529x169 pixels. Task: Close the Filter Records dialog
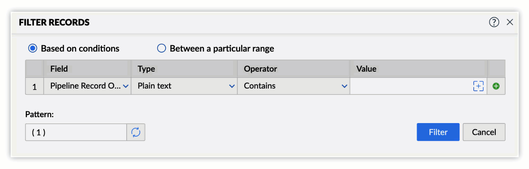click(510, 22)
